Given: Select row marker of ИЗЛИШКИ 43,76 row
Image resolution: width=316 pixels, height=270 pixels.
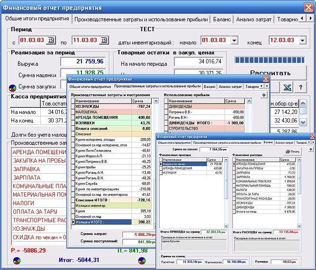Looking at the screenshot, I should click(73, 123).
